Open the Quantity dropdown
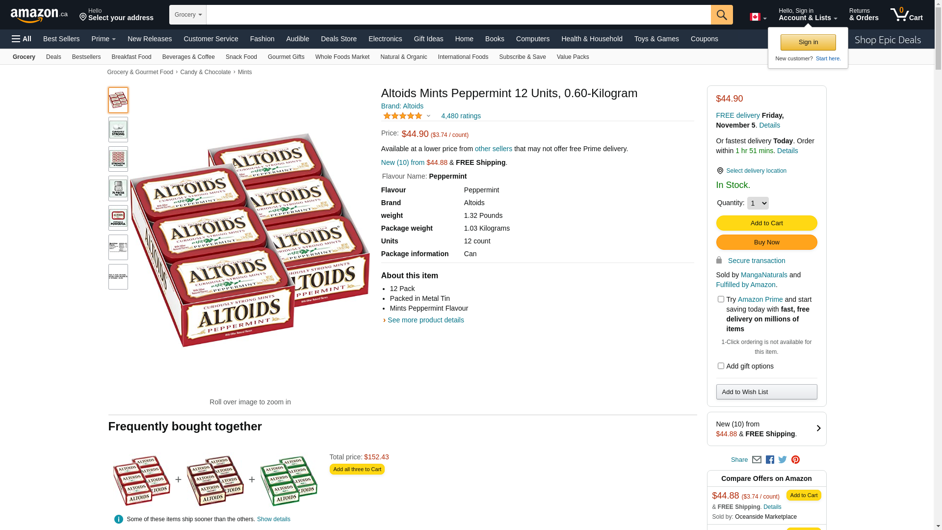 tap(758, 203)
